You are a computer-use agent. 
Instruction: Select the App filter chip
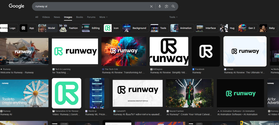[28, 28]
